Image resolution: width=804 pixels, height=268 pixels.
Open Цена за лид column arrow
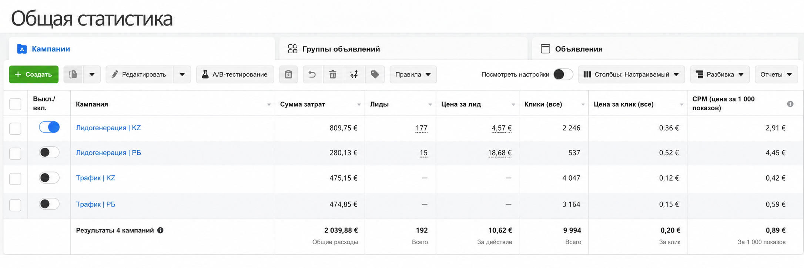[513, 105]
